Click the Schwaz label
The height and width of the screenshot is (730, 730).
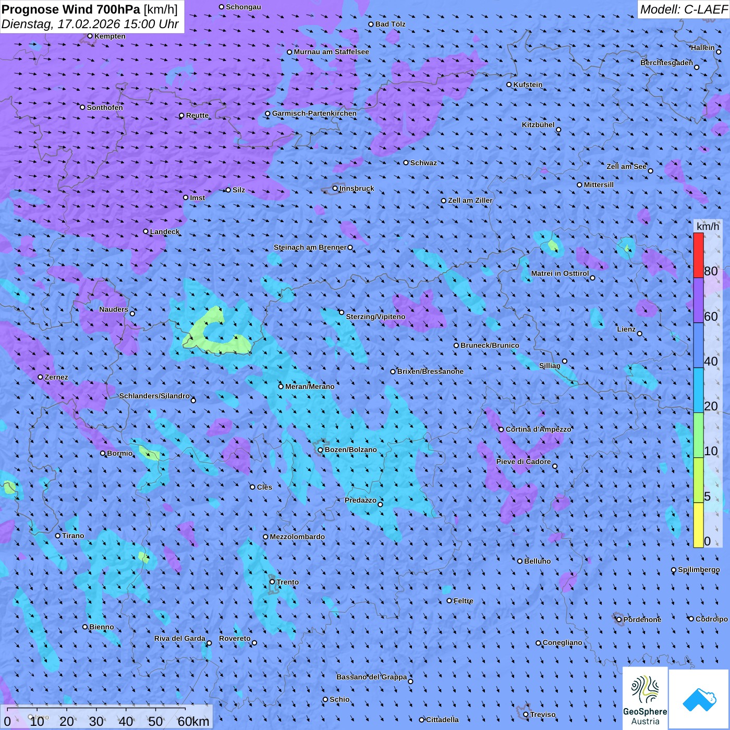[x=423, y=163]
